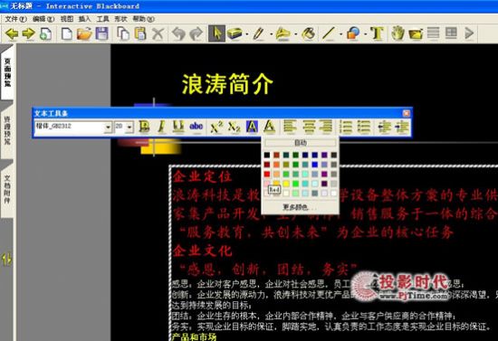This screenshot has width=498, height=341.
Task: Open the 视图 menu
Action: click(x=67, y=19)
